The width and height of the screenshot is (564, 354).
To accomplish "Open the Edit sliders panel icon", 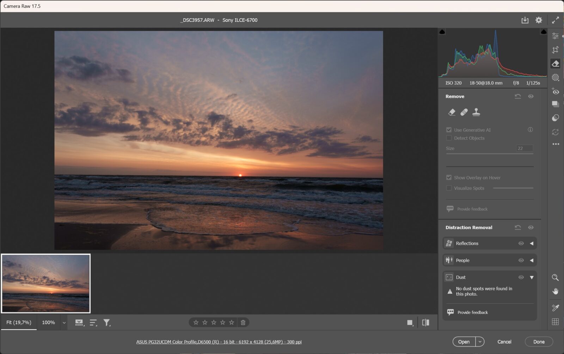I will [555, 36].
